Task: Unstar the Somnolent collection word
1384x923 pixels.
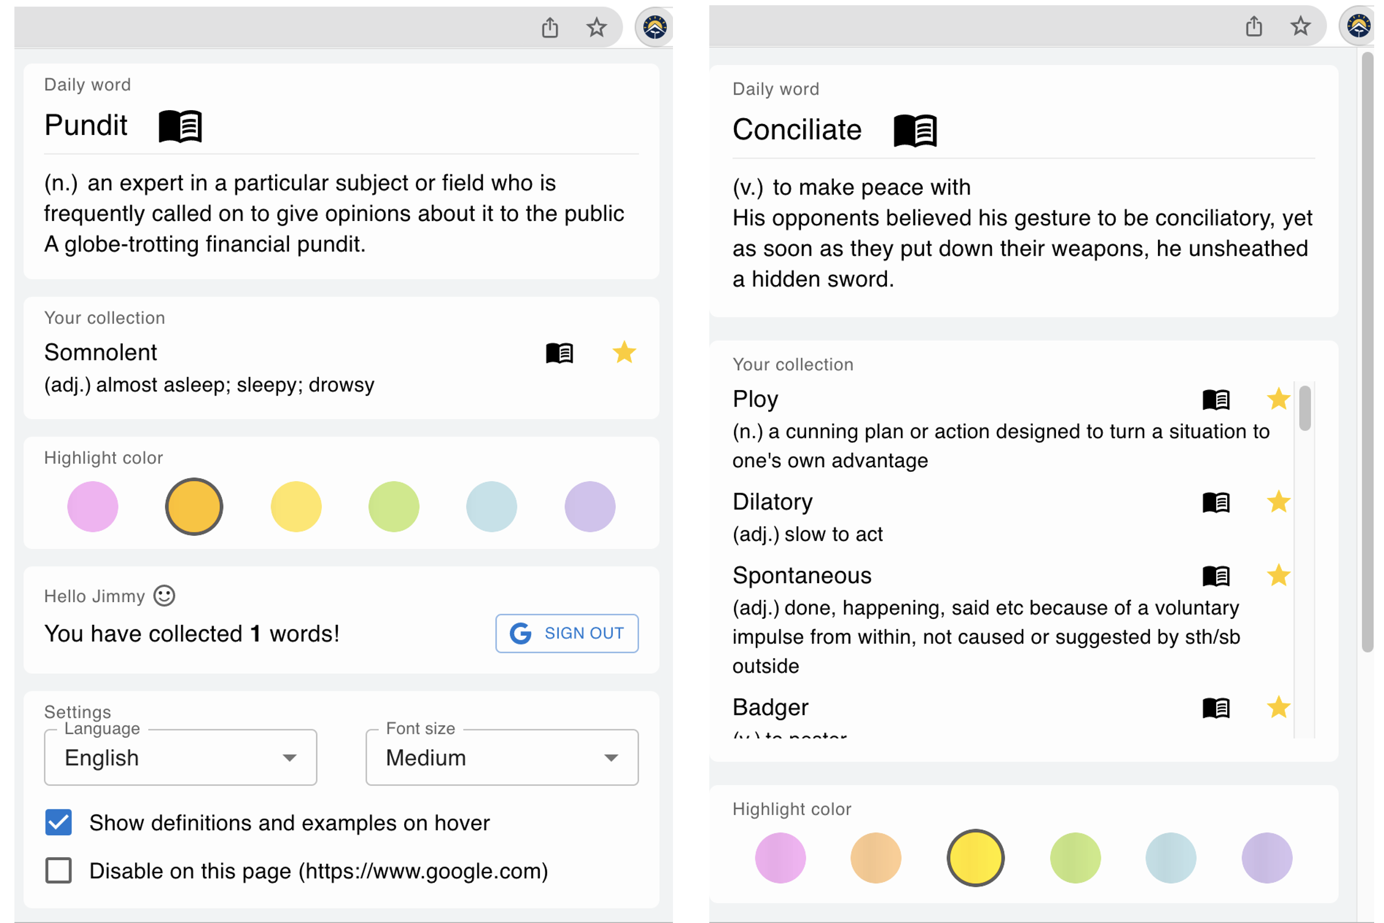Action: click(x=624, y=352)
